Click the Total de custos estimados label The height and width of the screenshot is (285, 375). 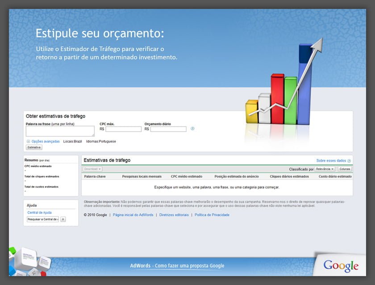click(42, 187)
